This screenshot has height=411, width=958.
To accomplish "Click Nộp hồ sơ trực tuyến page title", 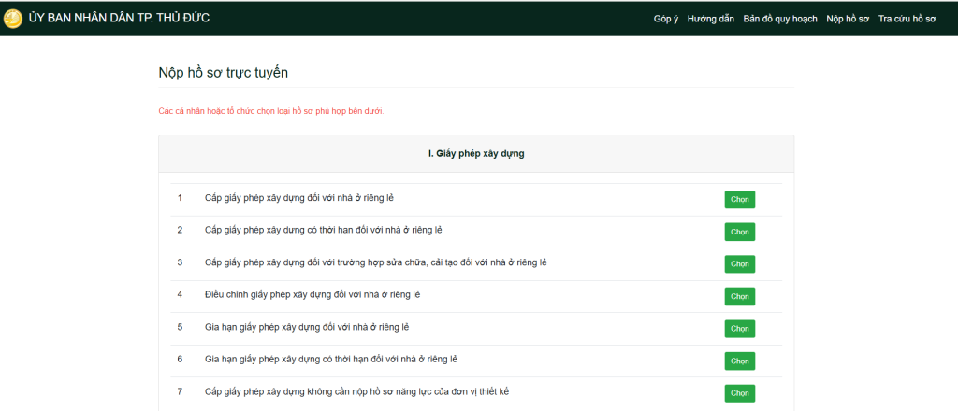I will 224,72.
